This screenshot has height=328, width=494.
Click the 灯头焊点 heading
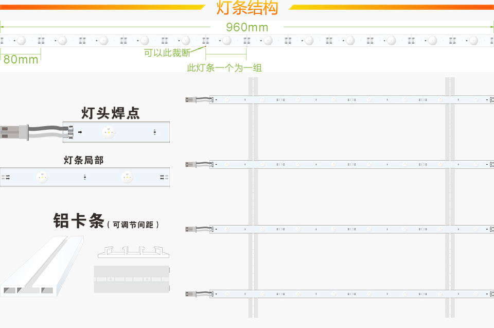(111, 113)
